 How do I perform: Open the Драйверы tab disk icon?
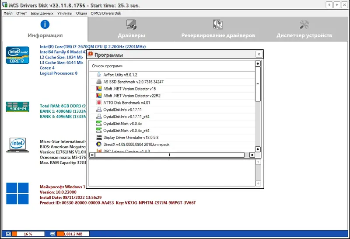point(131,24)
